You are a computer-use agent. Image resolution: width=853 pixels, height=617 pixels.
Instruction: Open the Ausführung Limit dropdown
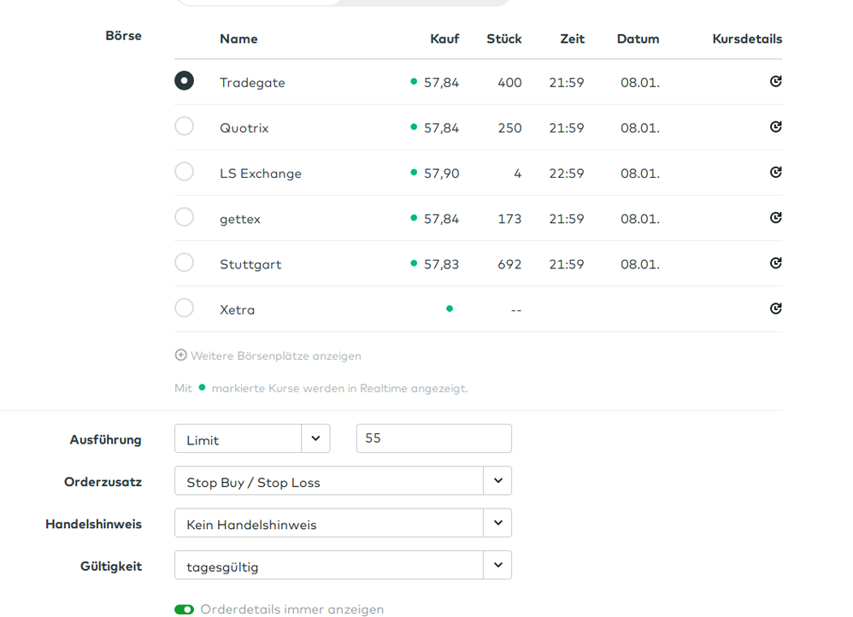pyautogui.click(x=315, y=439)
